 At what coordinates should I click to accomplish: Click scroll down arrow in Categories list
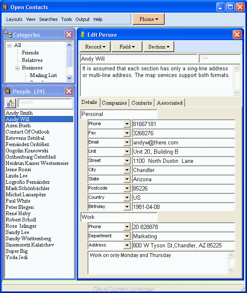coord(69,78)
